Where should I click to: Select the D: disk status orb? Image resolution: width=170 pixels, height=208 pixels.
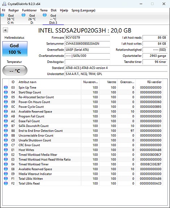coord(24,15)
